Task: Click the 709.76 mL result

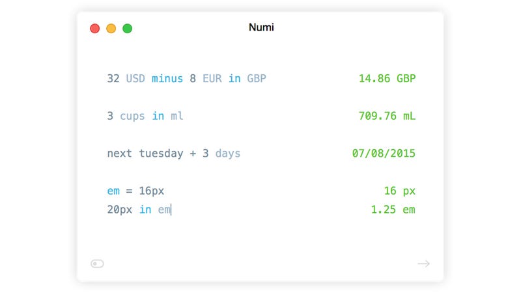Action: pyautogui.click(x=387, y=116)
